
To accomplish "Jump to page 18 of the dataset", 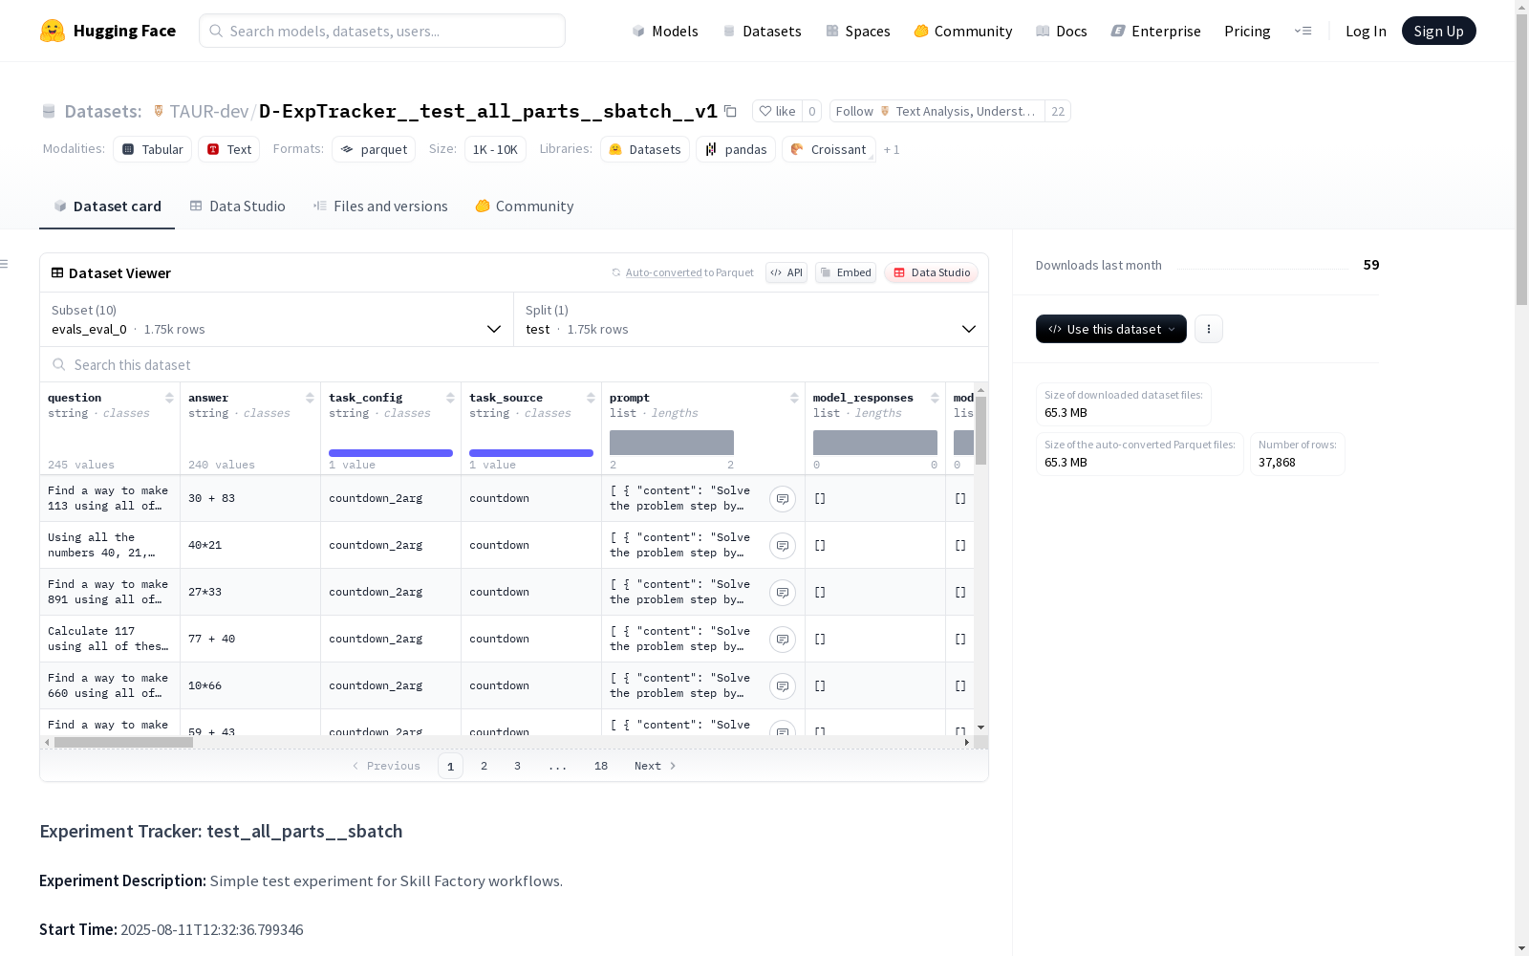I will pyautogui.click(x=601, y=766).
